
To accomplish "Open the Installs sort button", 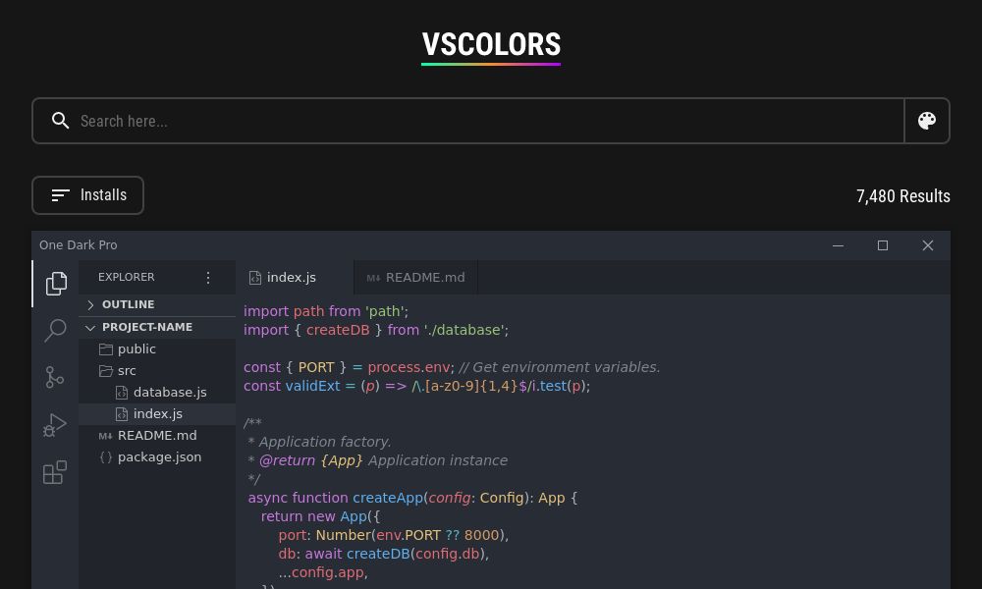I will coord(87,195).
